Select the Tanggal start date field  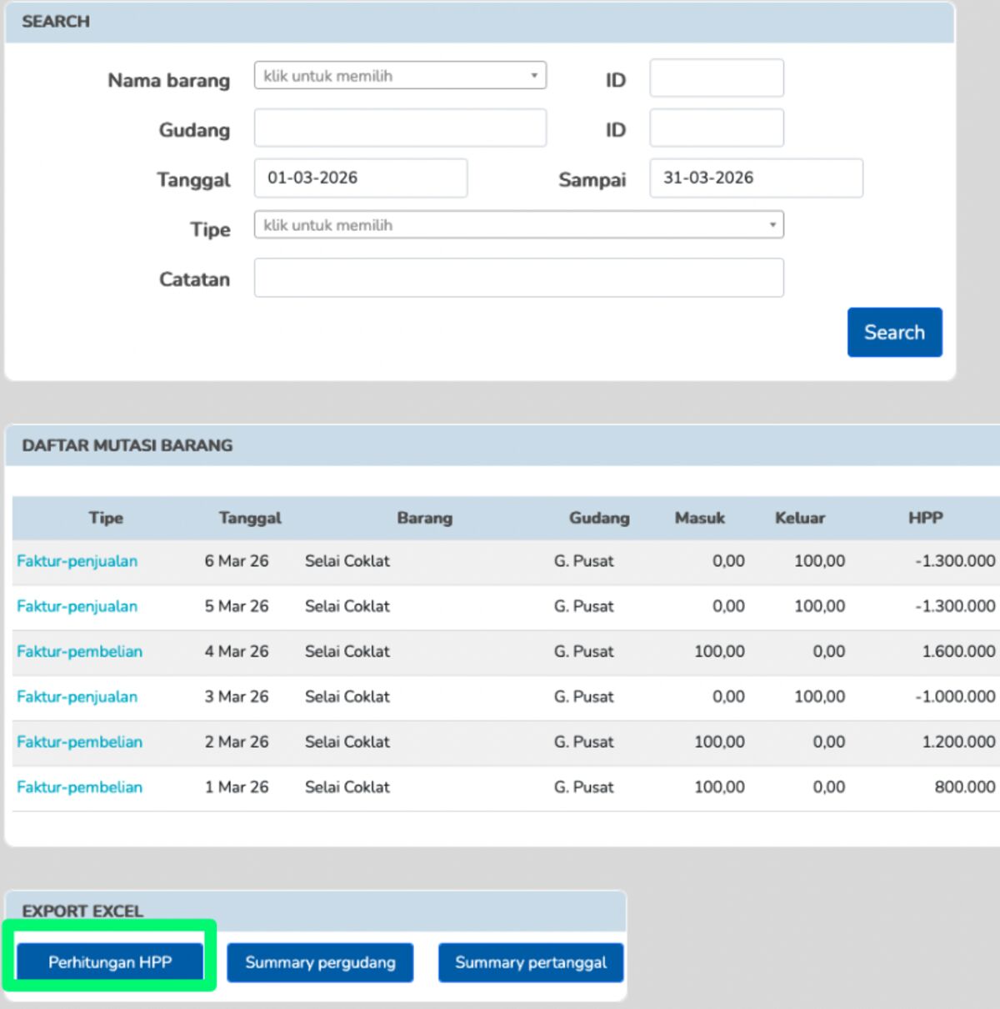tap(360, 178)
